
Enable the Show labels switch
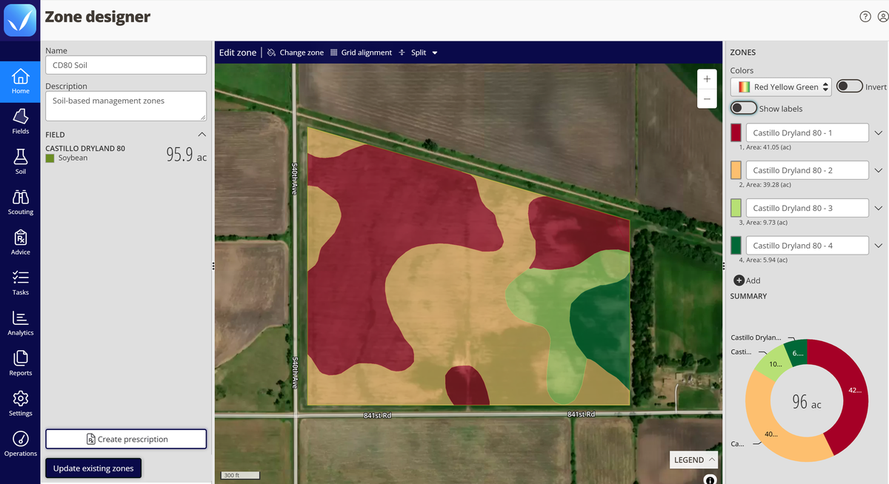point(744,108)
